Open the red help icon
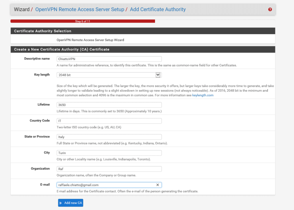Image resolution: width=294 pixels, height=210 pixels. (x=270, y=9)
